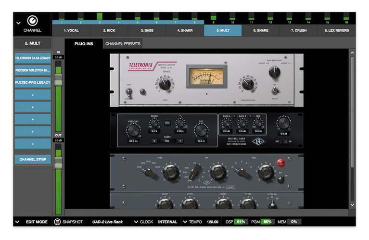
Task: Click the Reflection Engine Mix knob
Action: [x=258, y=123]
